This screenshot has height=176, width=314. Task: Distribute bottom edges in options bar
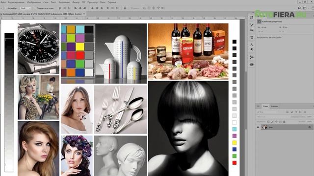(102, 8)
